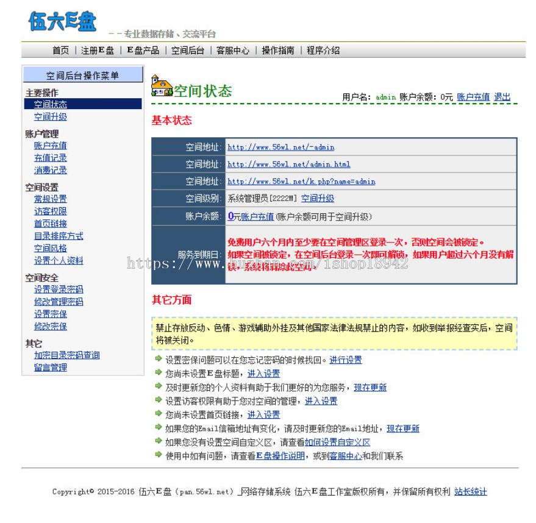The height and width of the screenshot is (523, 536).
Task: Click the house icon beside 空间状态
Action: (x=162, y=86)
